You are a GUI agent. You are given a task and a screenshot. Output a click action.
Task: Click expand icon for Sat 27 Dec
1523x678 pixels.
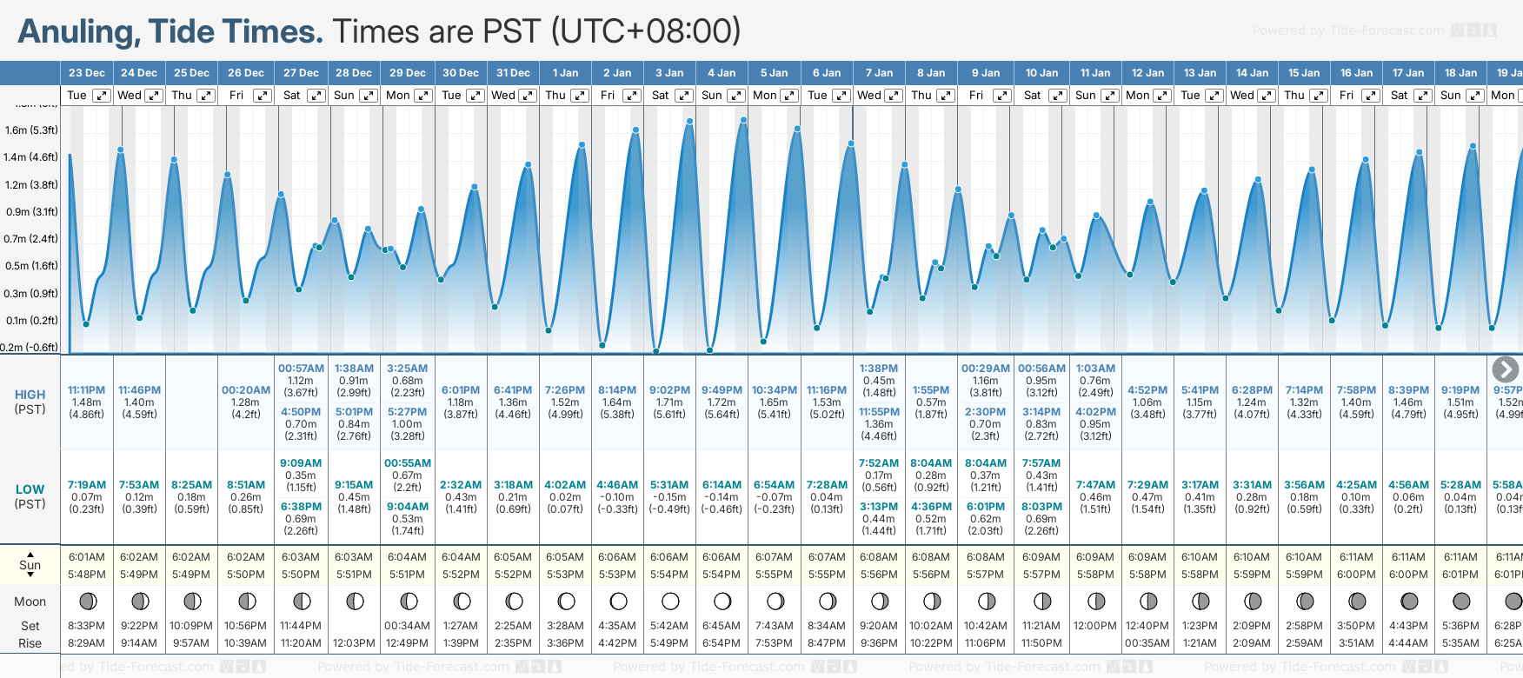click(316, 96)
